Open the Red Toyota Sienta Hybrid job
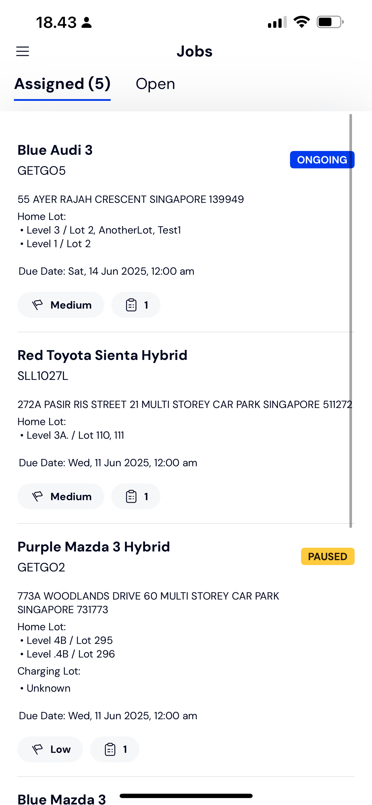The height and width of the screenshot is (805, 372). click(103, 355)
